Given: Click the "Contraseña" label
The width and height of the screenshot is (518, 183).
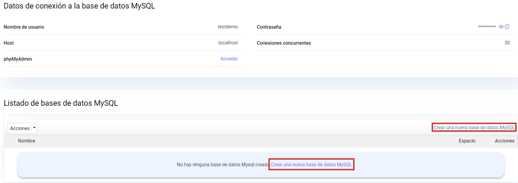Looking at the screenshot, I should coord(269,27).
